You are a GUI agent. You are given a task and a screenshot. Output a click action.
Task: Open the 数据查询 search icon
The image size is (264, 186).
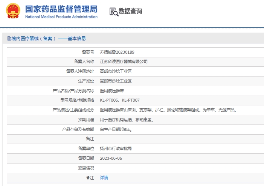(114, 12)
